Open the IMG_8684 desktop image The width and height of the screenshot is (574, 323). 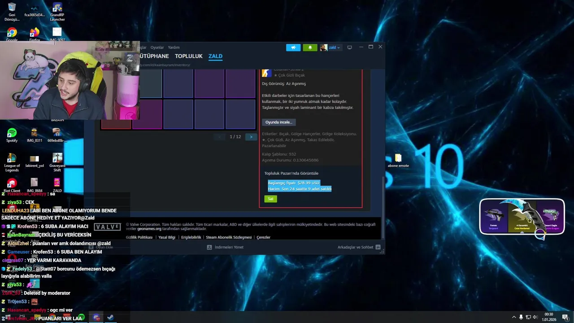35,186
